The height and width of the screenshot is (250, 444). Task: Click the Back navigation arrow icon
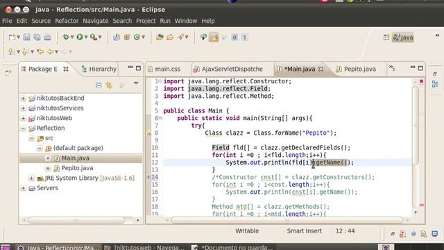[x=51, y=51]
